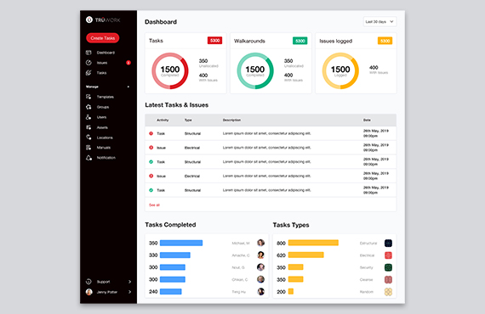Click the red issues count badge

pyautogui.click(x=128, y=63)
